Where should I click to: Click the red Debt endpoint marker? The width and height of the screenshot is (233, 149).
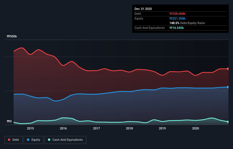pyautogui.click(x=228, y=69)
